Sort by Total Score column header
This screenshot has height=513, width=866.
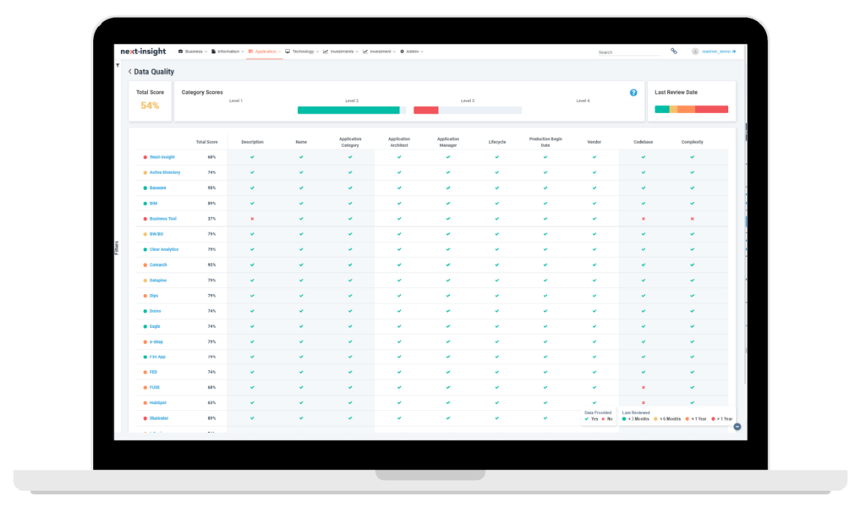tap(206, 142)
